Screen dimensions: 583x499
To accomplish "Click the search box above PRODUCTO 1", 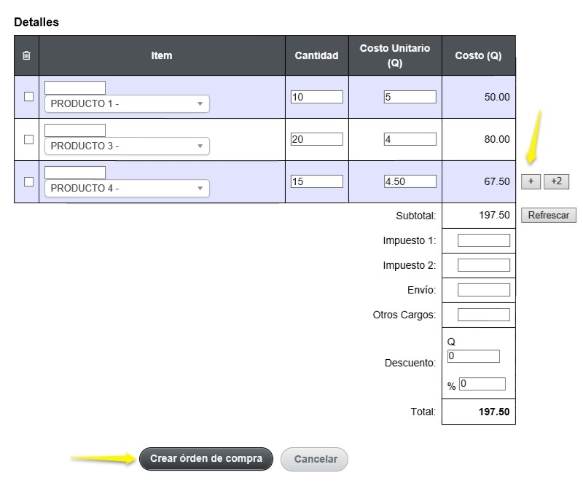I will (x=75, y=87).
